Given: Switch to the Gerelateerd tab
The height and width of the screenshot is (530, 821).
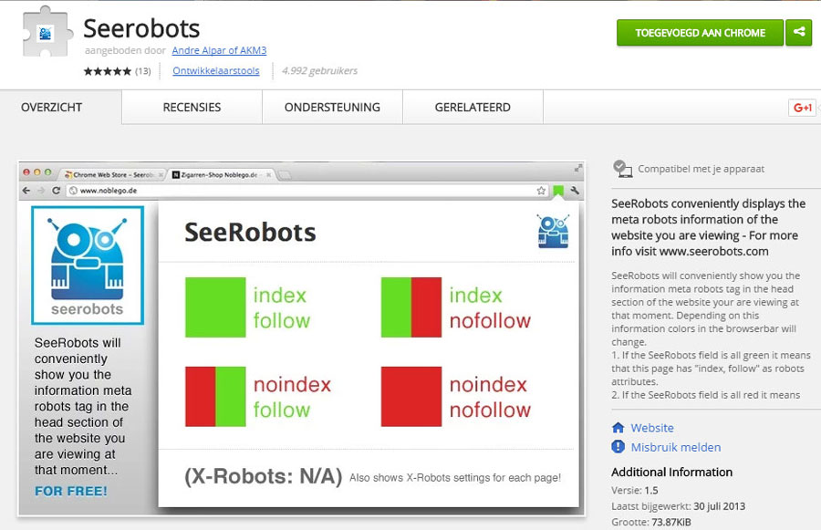Looking at the screenshot, I should pyautogui.click(x=473, y=108).
